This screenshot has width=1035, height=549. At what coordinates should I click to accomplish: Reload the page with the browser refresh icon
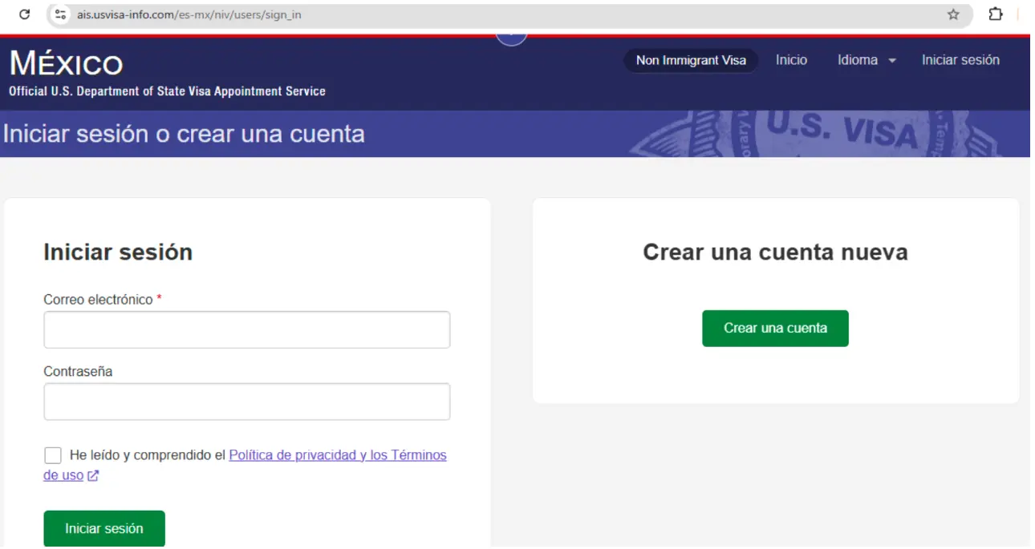coord(24,14)
